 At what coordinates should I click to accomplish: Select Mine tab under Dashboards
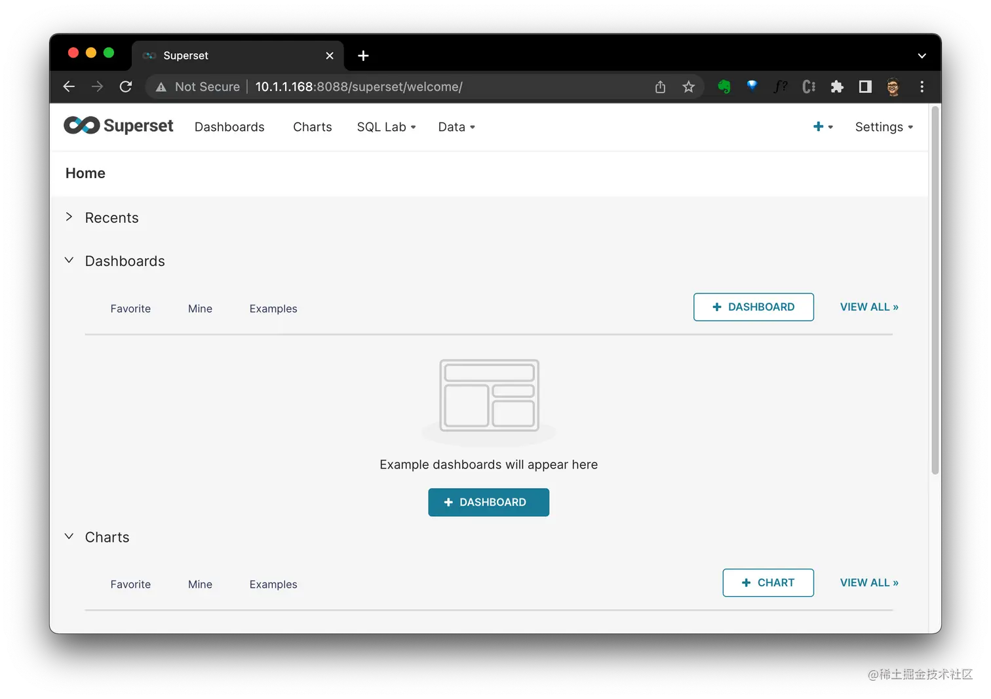(200, 309)
